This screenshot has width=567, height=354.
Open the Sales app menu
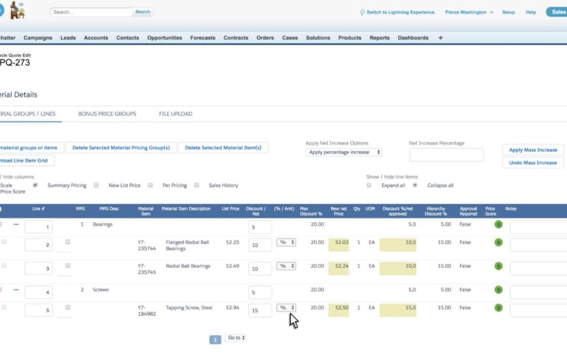coord(557,12)
